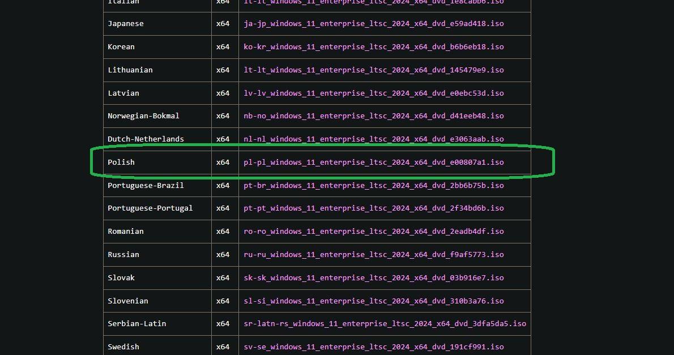This screenshot has width=674, height=355.
Task: Click the sk-sk Slovak ISO link
Action: 374,278
